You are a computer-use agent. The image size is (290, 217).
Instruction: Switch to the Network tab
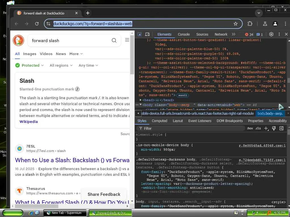[221, 34]
